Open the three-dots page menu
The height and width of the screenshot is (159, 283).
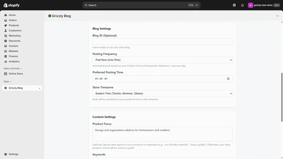coord(277,16)
